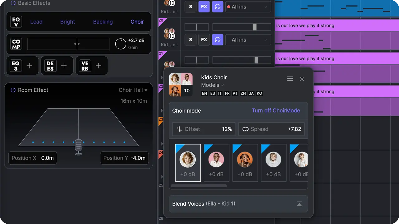Click Turn off ChoirMode link
Viewport: 399px width, 224px height.
pos(276,110)
